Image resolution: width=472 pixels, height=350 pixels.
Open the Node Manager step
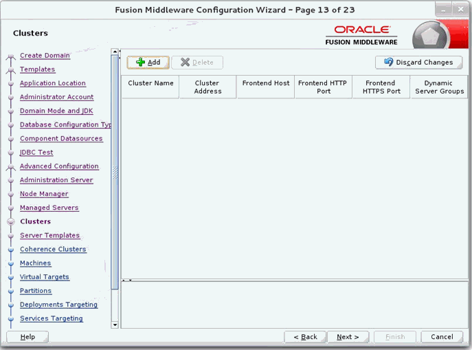(x=44, y=194)
